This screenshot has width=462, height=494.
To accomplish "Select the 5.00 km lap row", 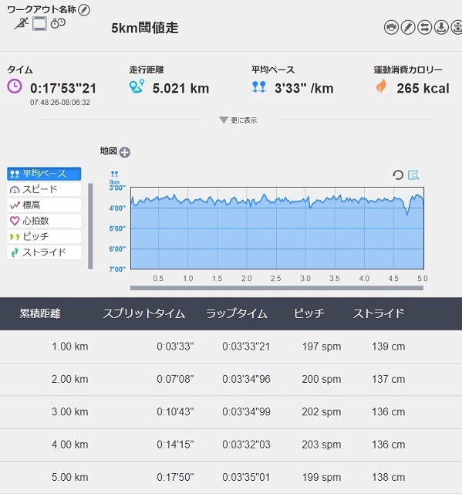I will pos(231,477).
